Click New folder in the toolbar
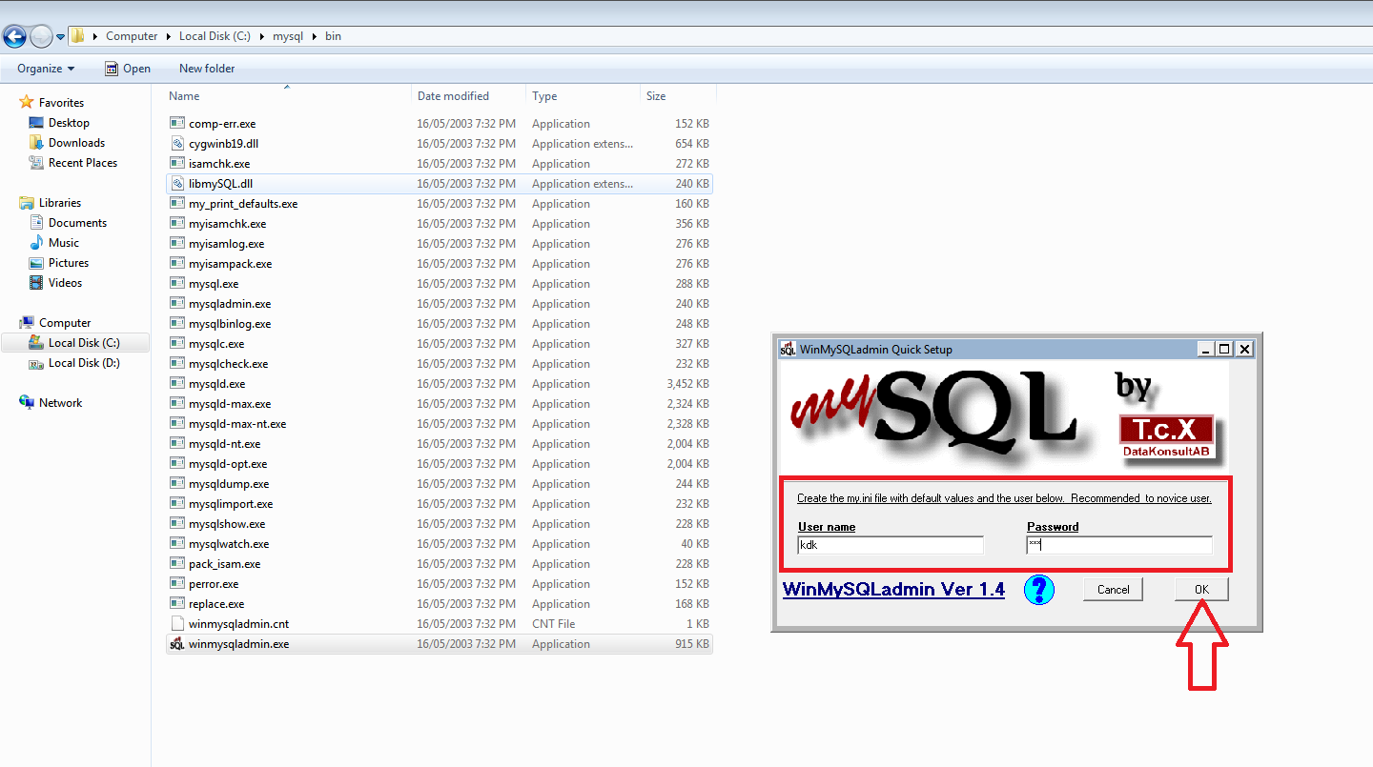This screenshot has height=767, width=1373. 207,69
